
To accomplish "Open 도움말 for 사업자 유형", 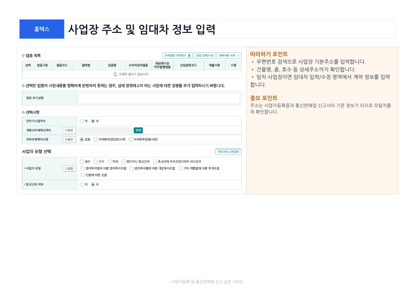I will pos(69,168).
